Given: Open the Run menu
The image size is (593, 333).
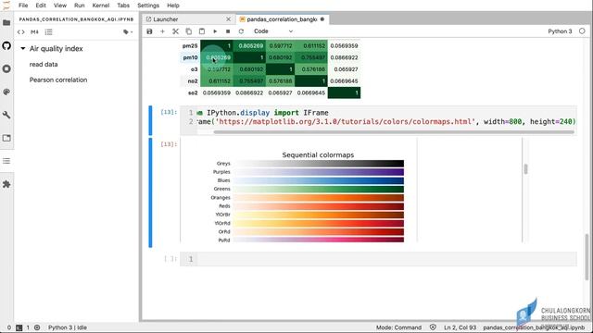Looking at the screenshot, I should click(x=79, y=6).
